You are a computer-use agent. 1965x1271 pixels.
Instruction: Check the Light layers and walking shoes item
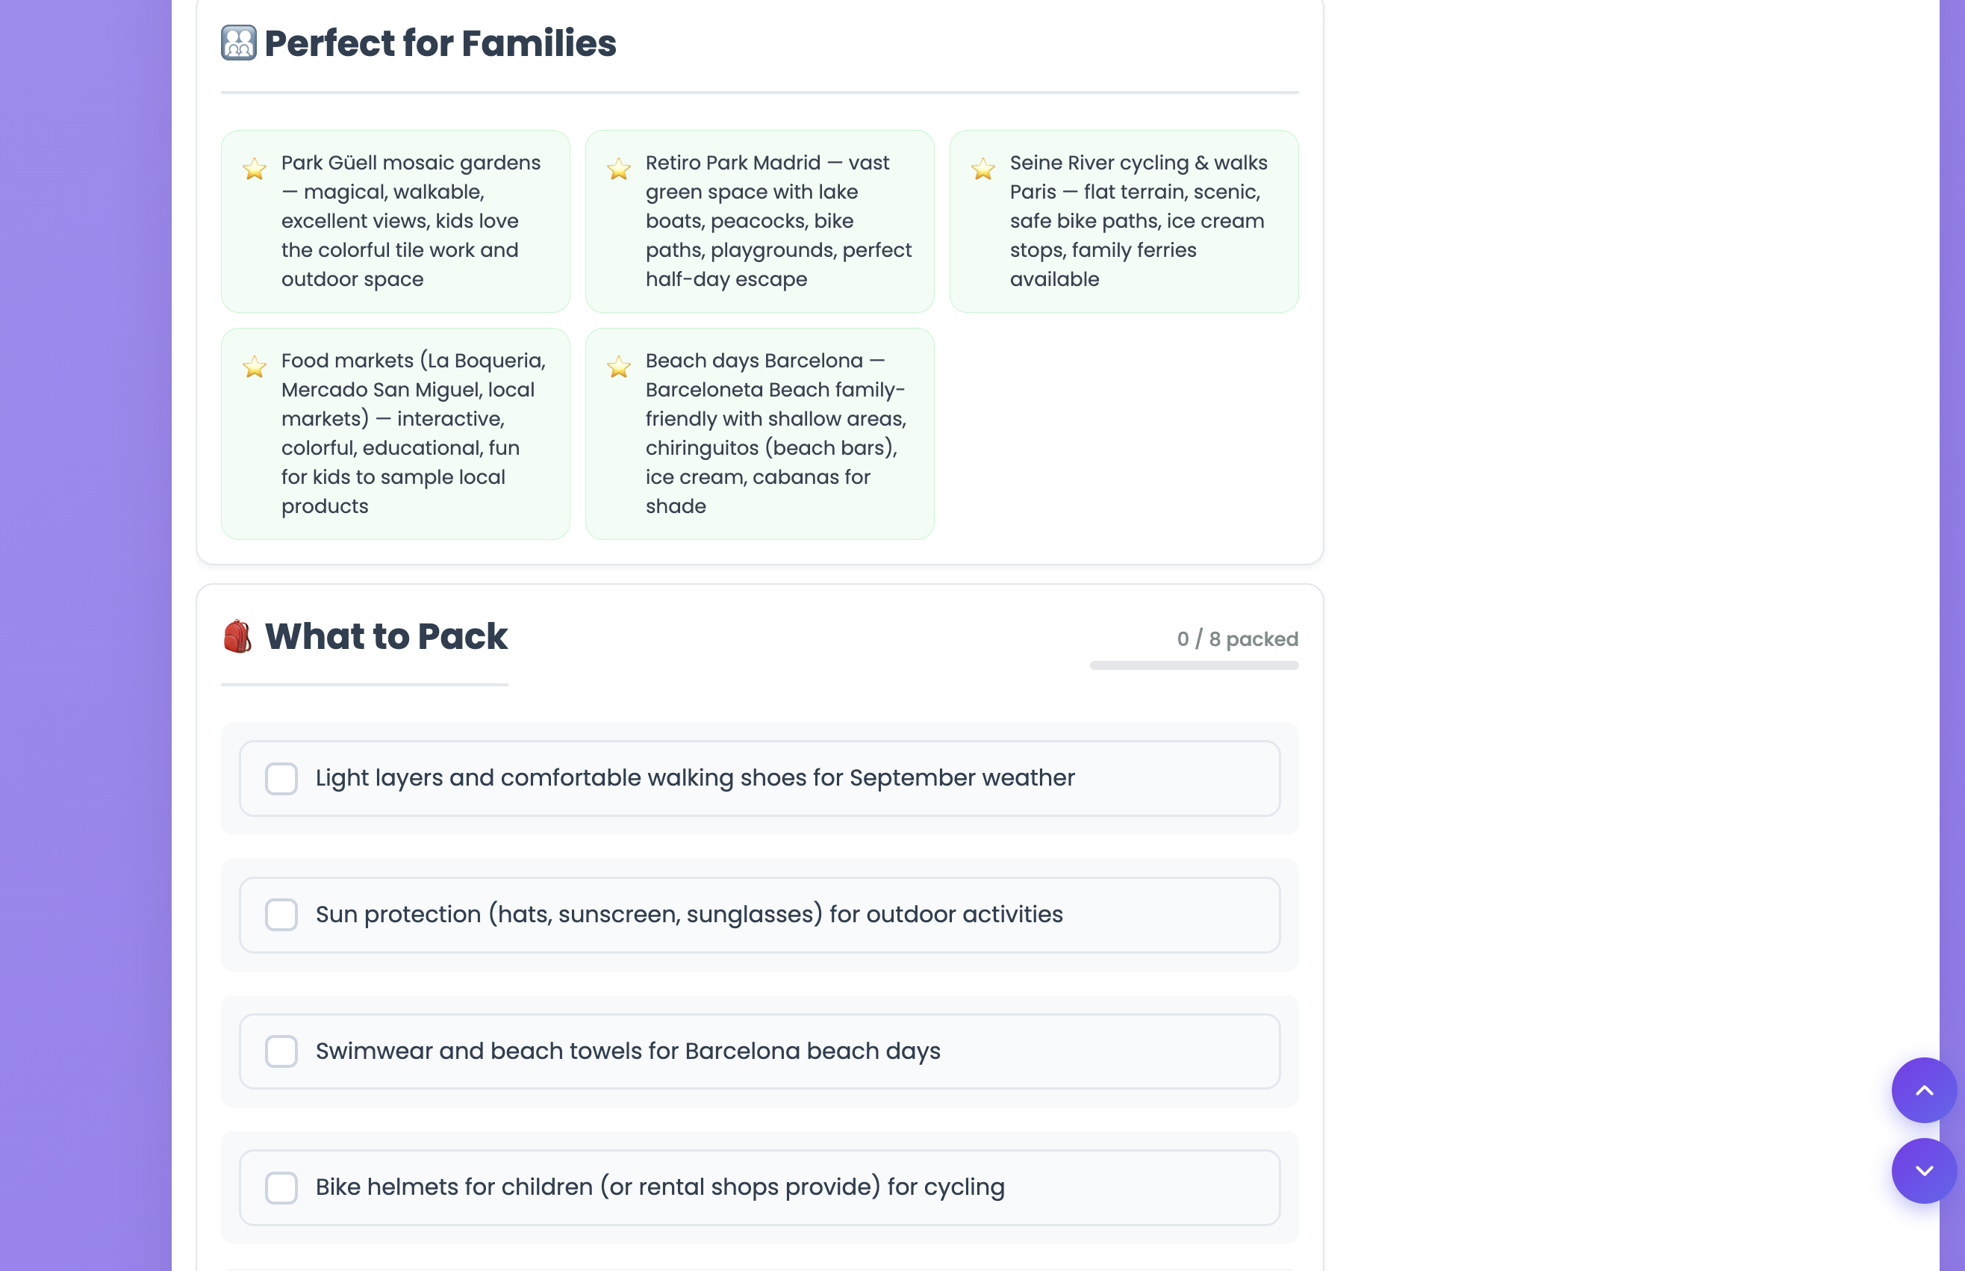(281, 778)
